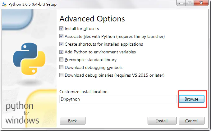
Task: Enable Precompile standard library option
Action: 61,60
